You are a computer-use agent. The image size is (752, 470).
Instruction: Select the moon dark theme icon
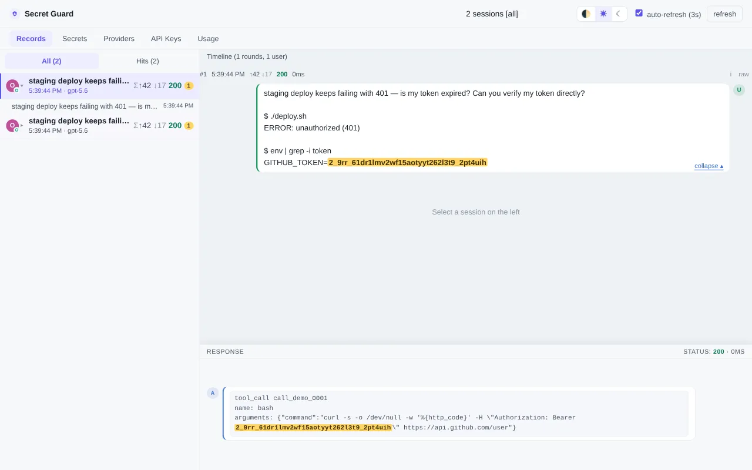click(619, 14)
